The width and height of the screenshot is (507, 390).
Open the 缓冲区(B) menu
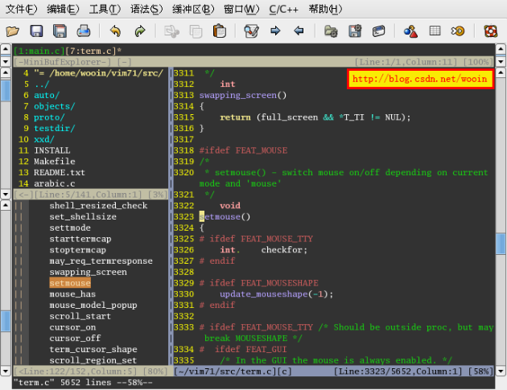[x=193, y=10]
